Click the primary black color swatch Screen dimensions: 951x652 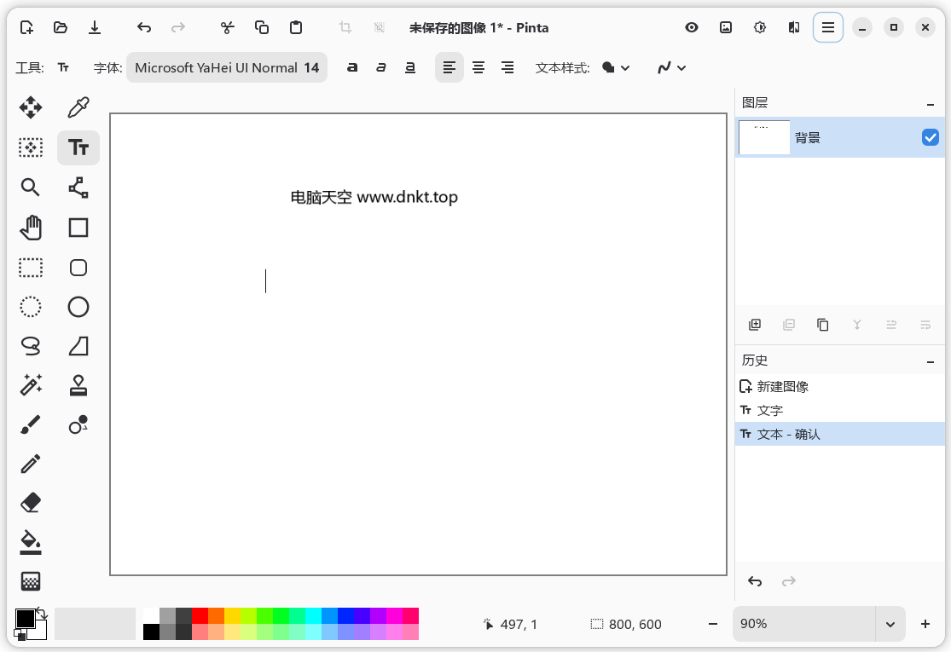[x=25, y=618]
